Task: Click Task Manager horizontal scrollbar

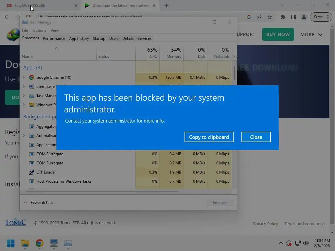Action: tap(102, 192)
